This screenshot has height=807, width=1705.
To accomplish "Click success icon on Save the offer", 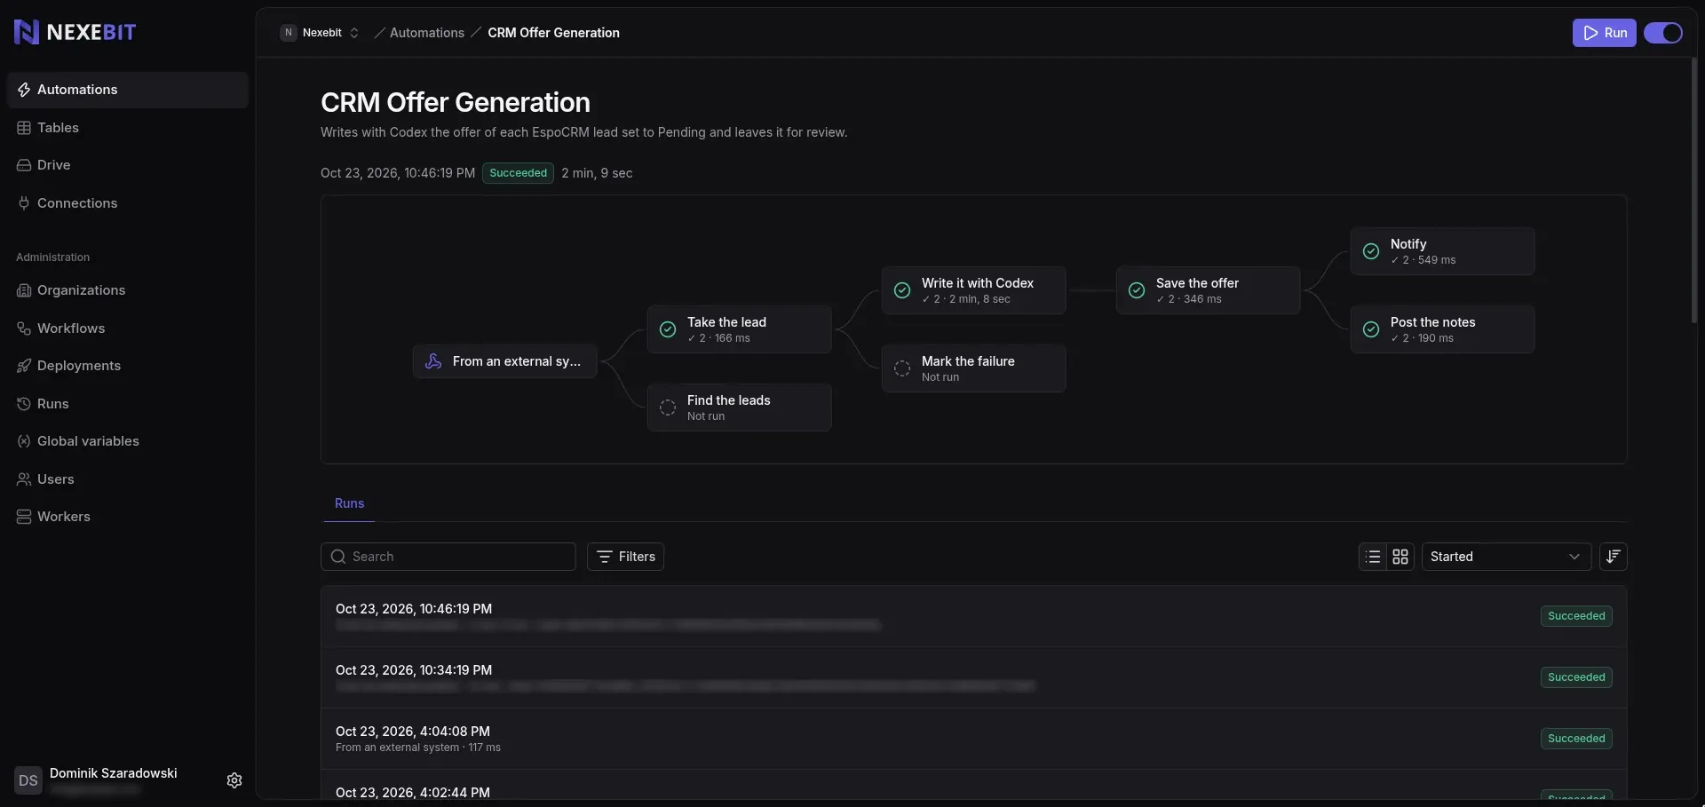I will tap(1137, 290).
